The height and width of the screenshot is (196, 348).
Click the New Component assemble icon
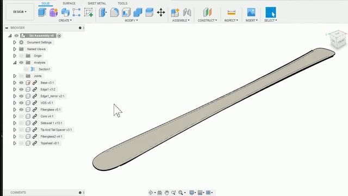click(x=175, y=13)
